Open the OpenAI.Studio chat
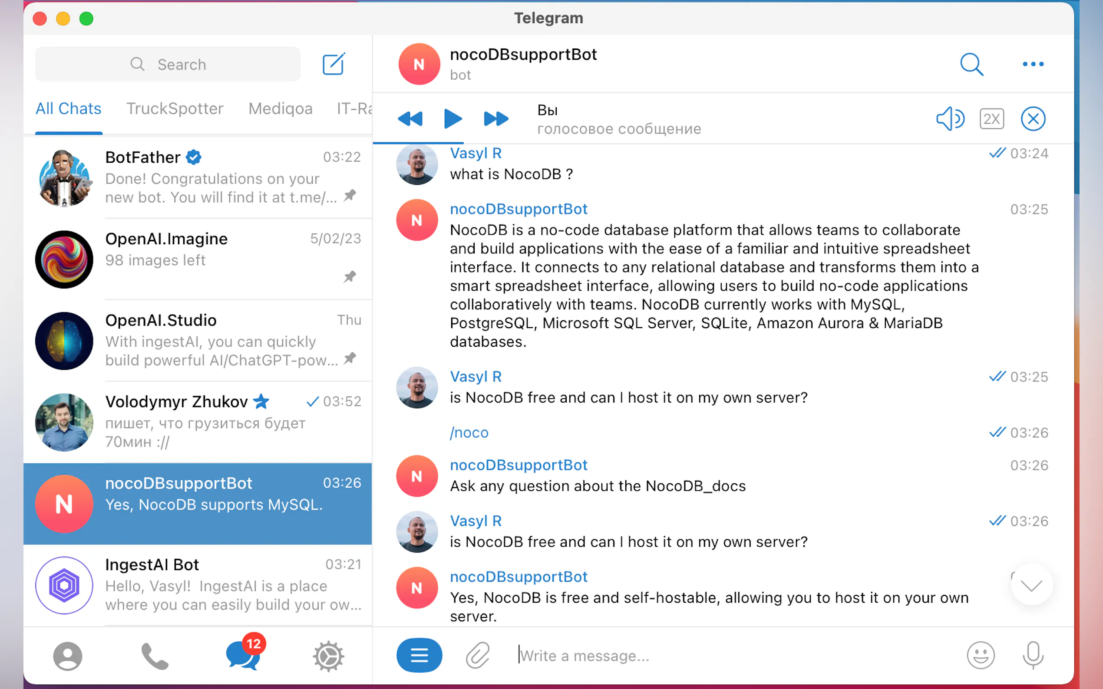This screenshot has height=689, width=1103. click(198, 341)
